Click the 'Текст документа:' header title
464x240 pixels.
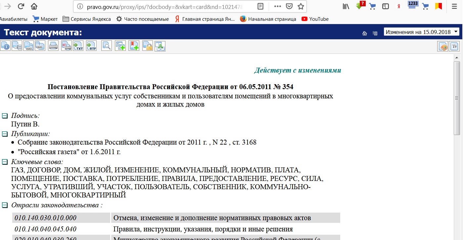pos(43,33)
